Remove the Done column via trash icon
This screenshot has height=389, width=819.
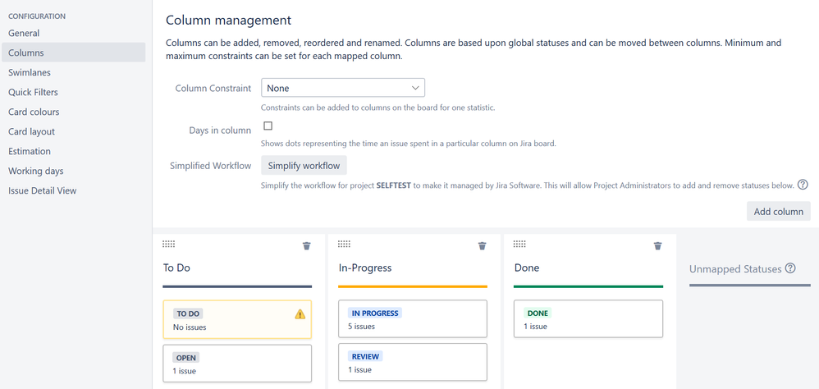click(657, 246)
